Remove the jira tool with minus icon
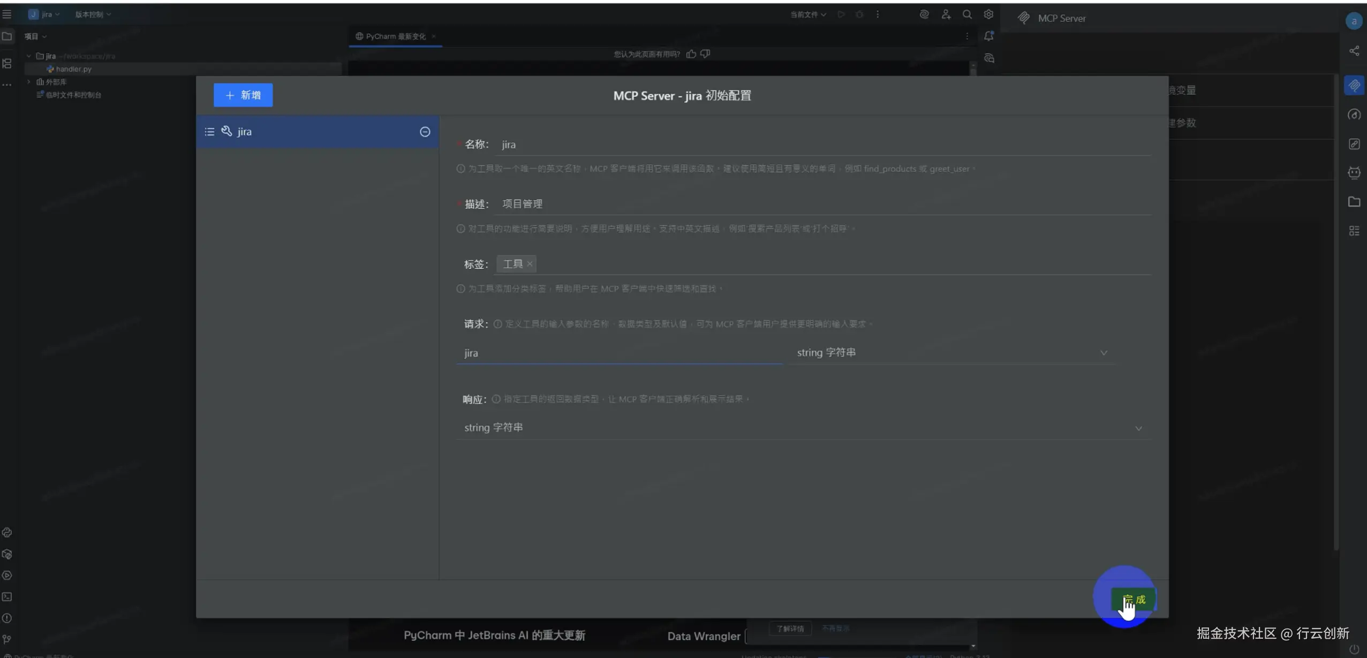 tap(425, 132)
